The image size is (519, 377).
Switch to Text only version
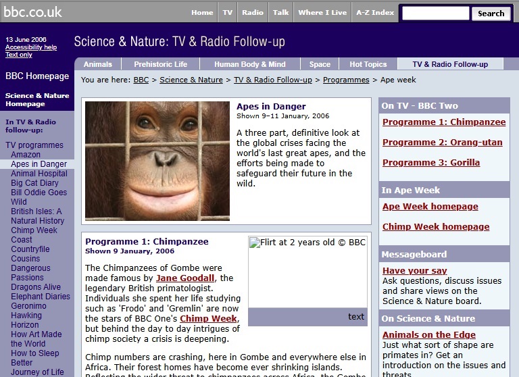point(18,55)
